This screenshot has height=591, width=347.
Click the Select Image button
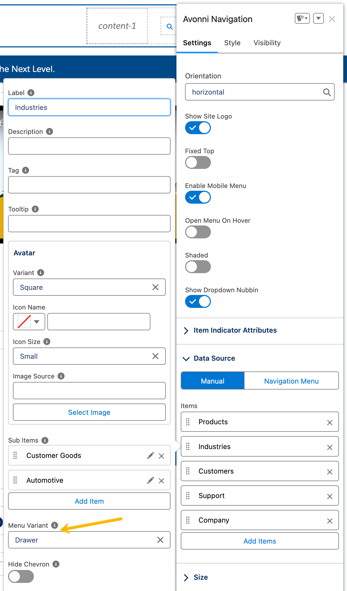click(89, 412)
